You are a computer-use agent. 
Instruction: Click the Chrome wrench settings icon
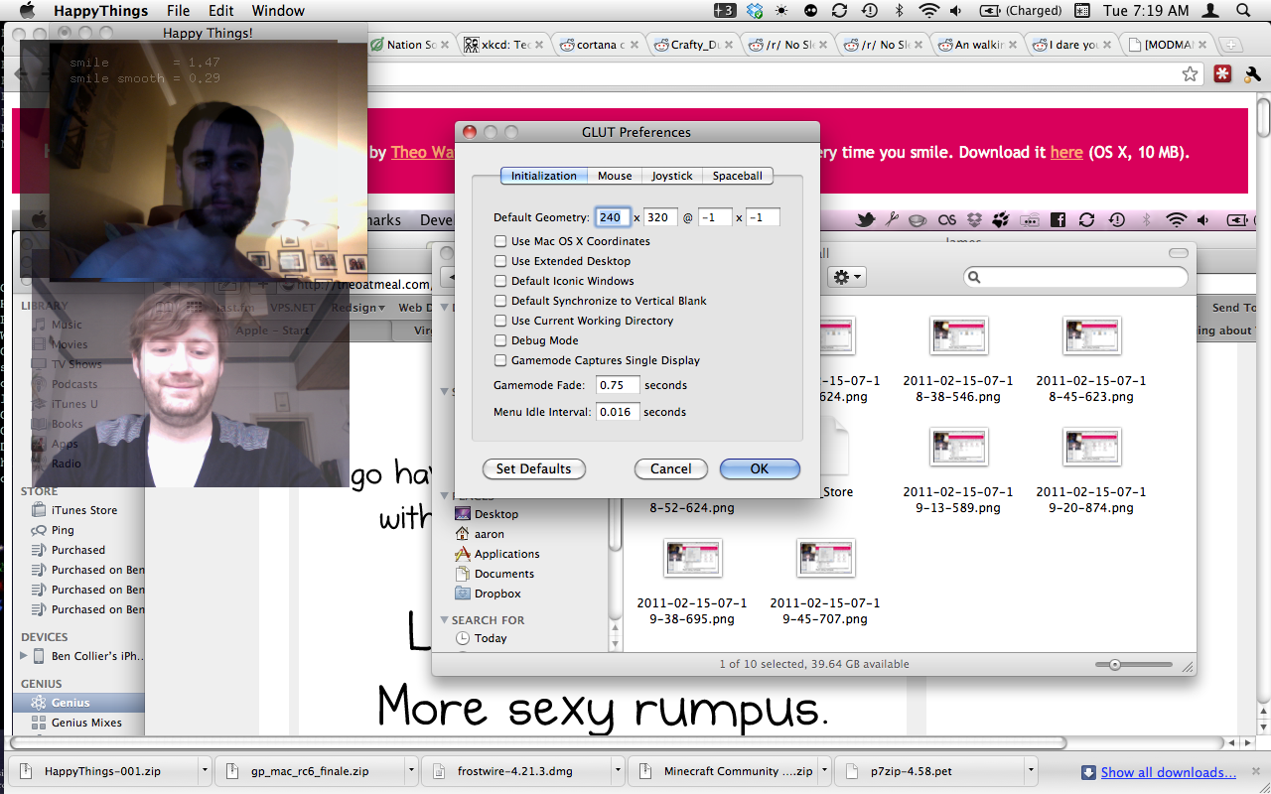click(1251, 74)
